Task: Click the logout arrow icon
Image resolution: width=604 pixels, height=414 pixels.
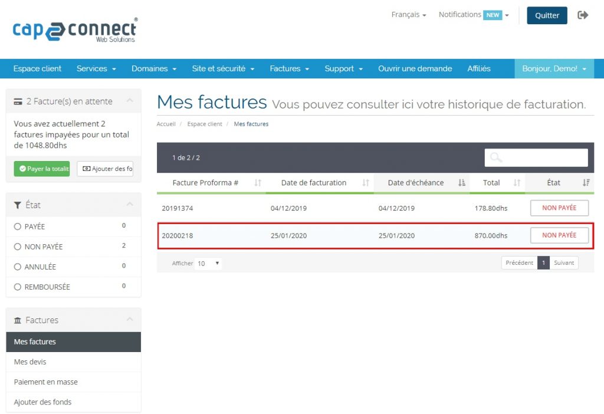Action: click(583, 15)
